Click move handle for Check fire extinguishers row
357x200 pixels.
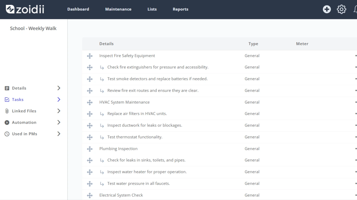tap(90, 67)
